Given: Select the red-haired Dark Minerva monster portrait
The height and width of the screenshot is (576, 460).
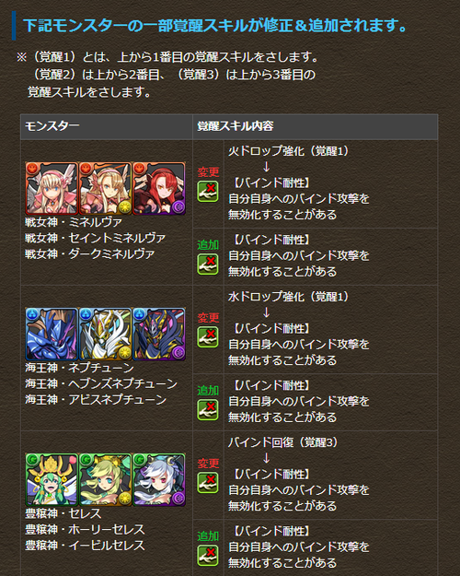Looking at the screenshot, I should 159,188.
